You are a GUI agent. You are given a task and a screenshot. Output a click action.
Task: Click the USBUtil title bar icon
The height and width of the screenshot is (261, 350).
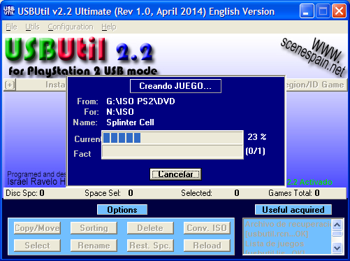(x=9, y=10)
